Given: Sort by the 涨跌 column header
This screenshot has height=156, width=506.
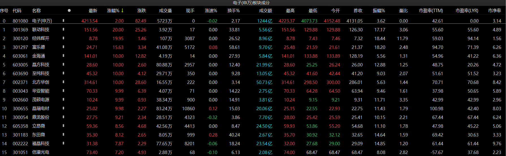Looking at the screenshot, I should pyautogui.click(x=142, y=10).
